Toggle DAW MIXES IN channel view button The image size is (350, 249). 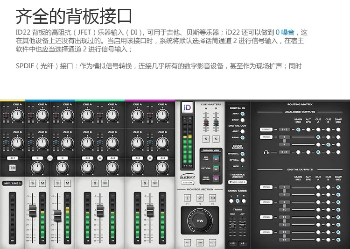(216, 178)
